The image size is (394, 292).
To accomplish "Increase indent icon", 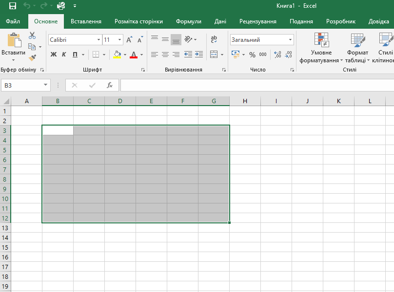I will [x=199, y=55].
